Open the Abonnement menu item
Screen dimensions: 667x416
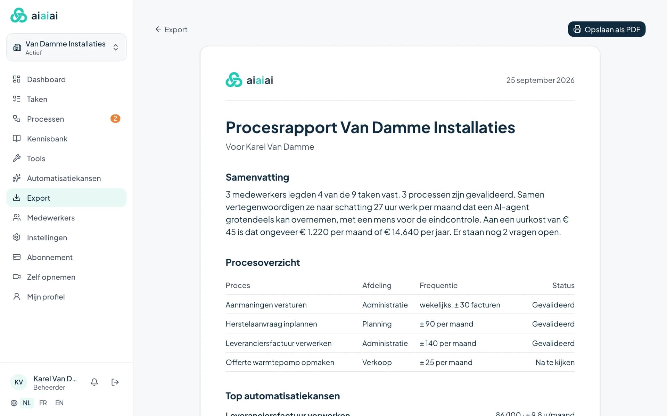[66, 257]
